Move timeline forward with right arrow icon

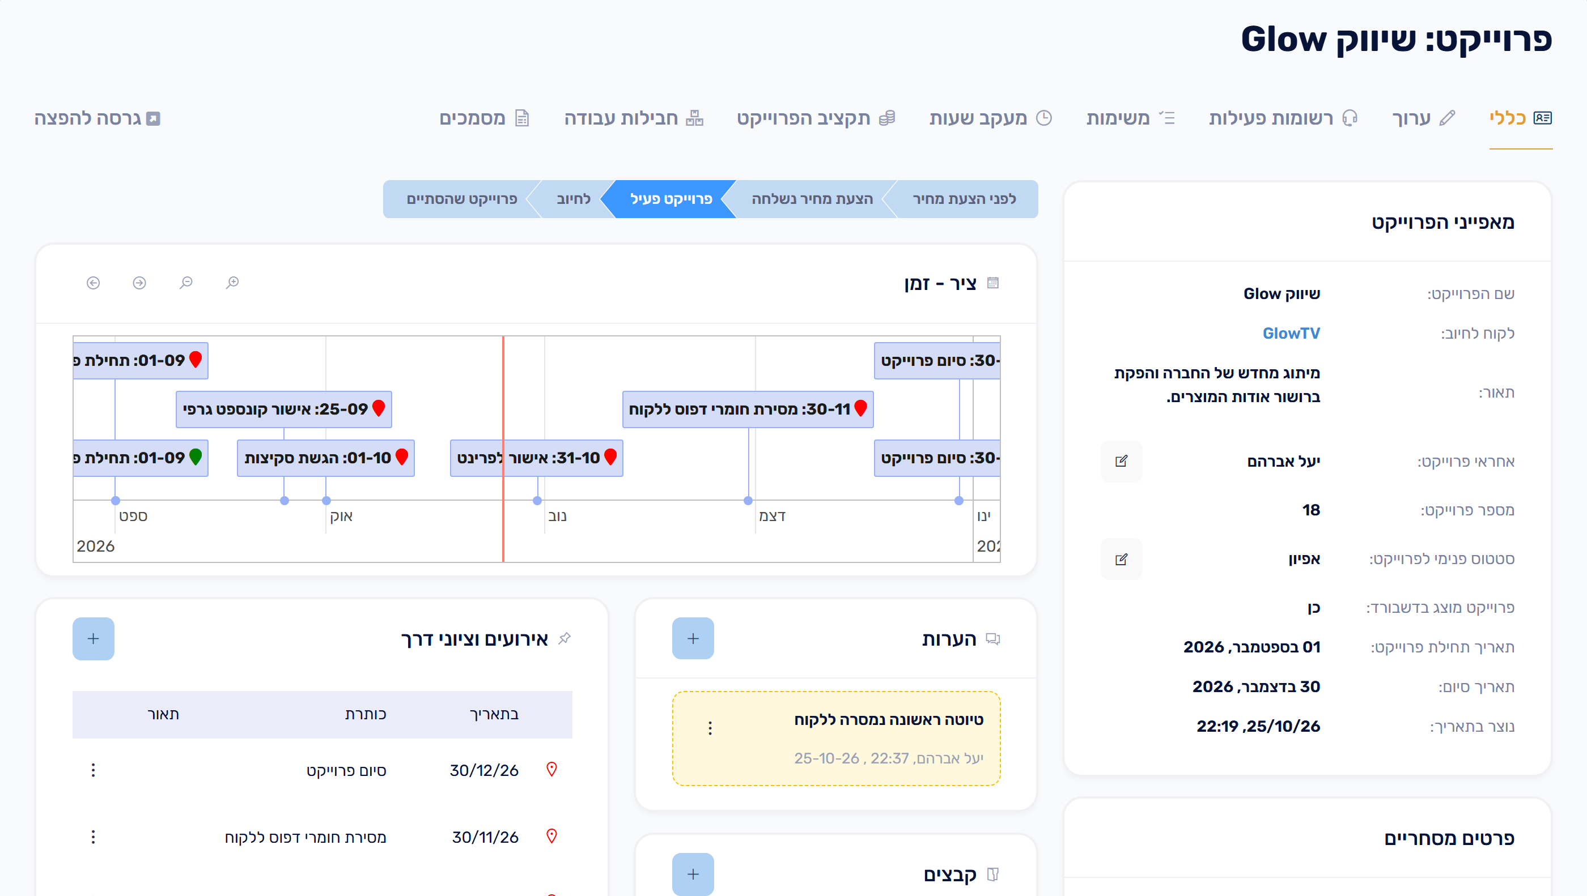point(139,283)
